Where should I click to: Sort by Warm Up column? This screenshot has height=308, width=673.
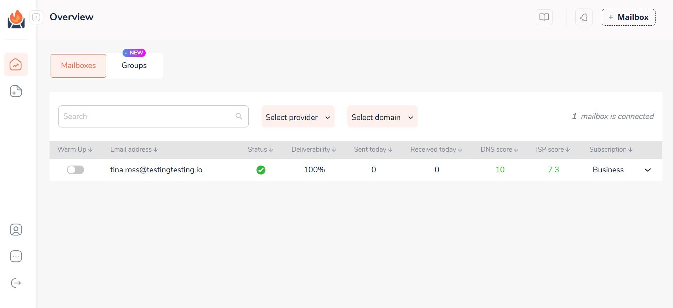pyautogui.click(x=75, y=150)
